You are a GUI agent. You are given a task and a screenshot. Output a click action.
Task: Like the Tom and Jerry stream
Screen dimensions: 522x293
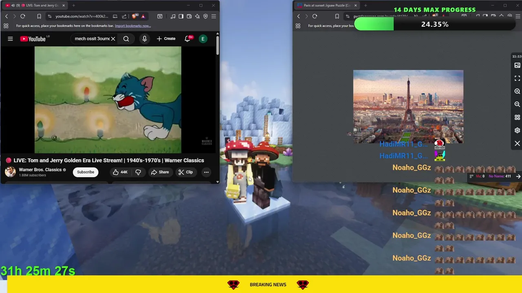coord(120,172)
